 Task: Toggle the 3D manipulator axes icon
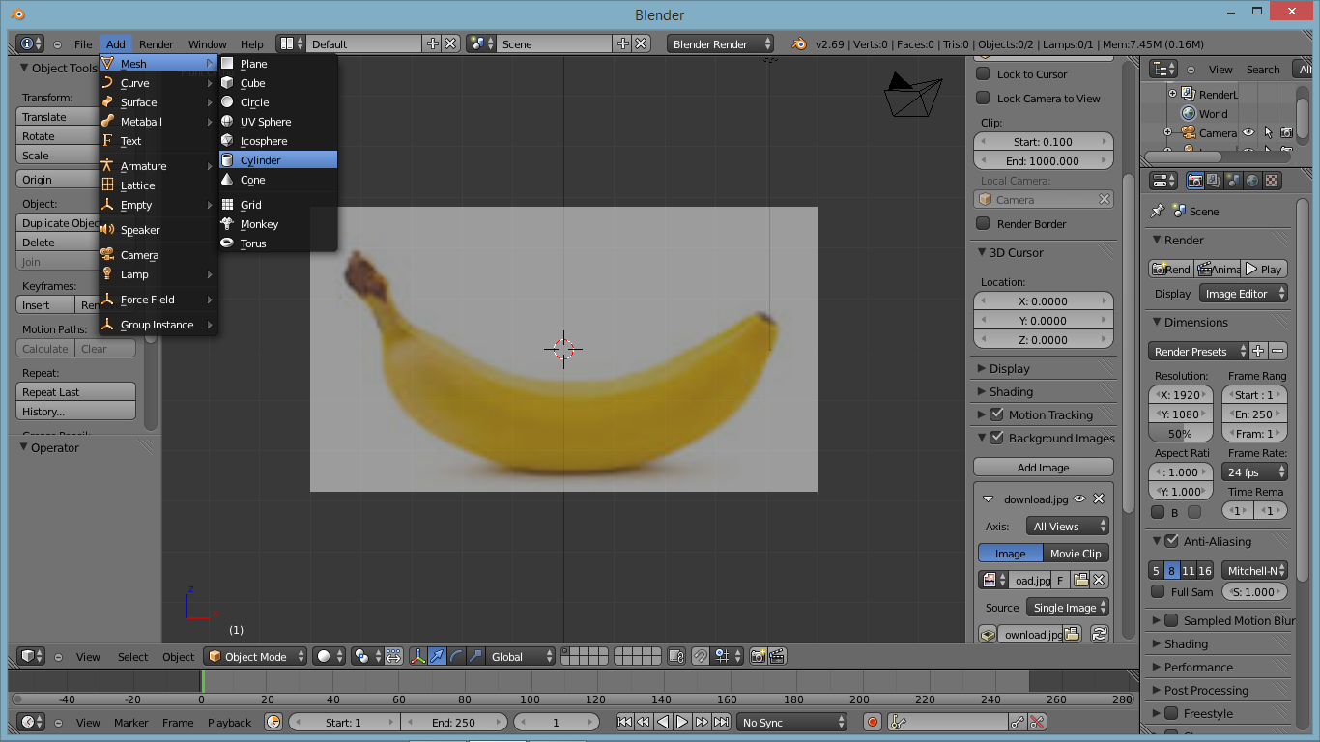pyautogui.click(x=417, y=657)
